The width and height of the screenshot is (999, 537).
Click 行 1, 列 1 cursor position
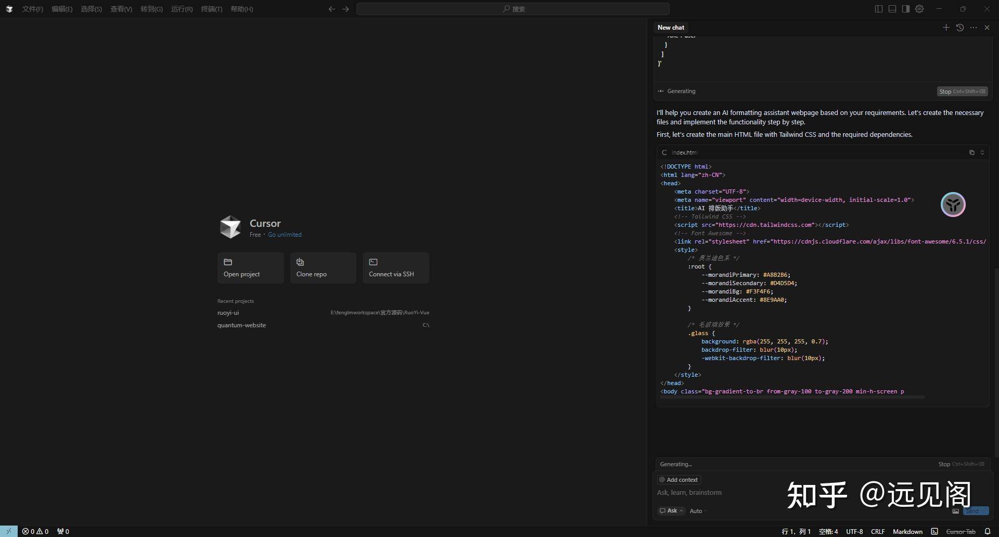(x=796, y=531)
